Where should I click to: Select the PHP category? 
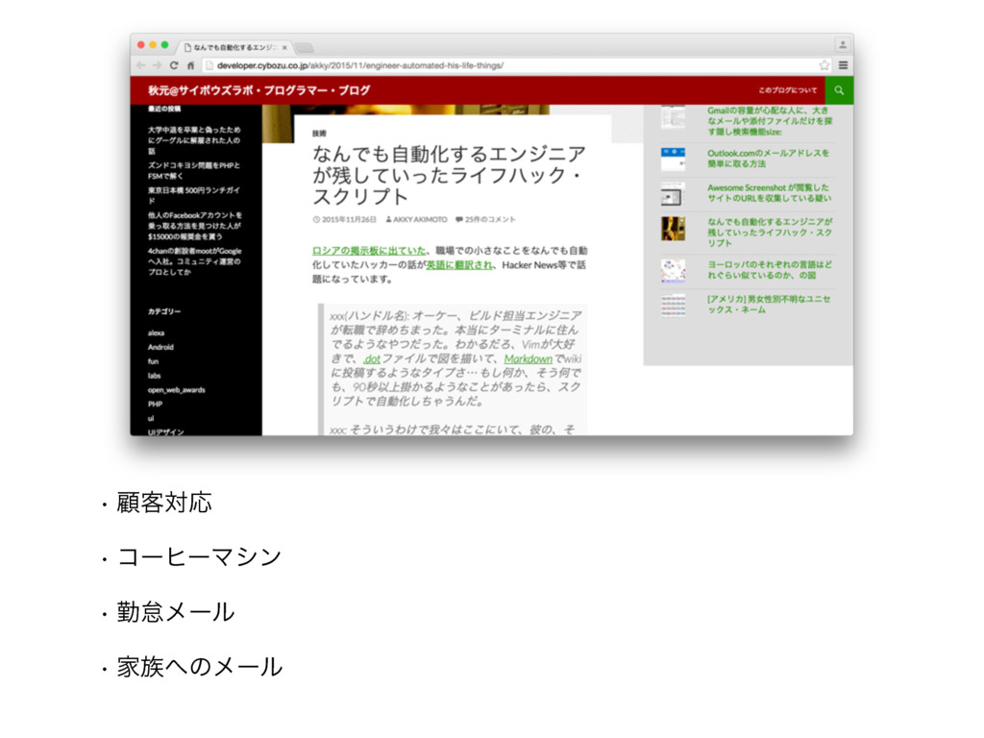click(x=155, y=405)
